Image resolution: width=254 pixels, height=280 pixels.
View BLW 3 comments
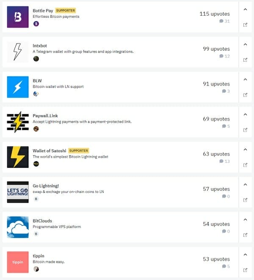point(226,91)
